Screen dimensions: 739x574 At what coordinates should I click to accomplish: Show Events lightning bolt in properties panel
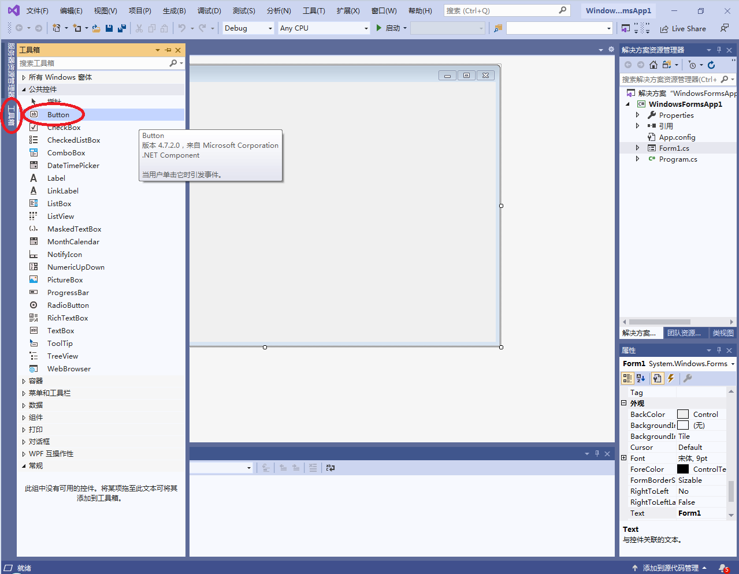(671, 378)
